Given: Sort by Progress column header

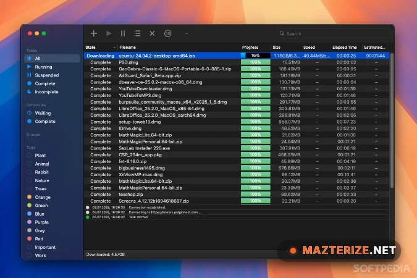Looking at the screenshot, I should tap(255, 48).
